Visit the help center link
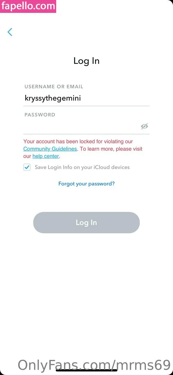Viewport: 173px width, 375px height. pyautogui.click(x=46, y=156)
